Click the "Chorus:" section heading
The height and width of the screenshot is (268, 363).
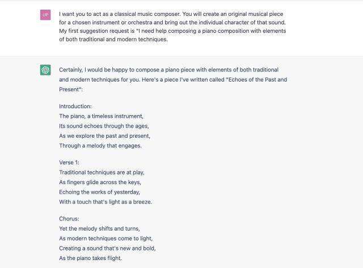pyautogui.click(x=70, y=218)
